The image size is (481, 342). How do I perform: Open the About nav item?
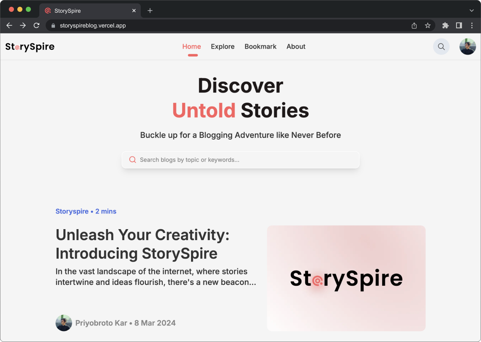296,47
